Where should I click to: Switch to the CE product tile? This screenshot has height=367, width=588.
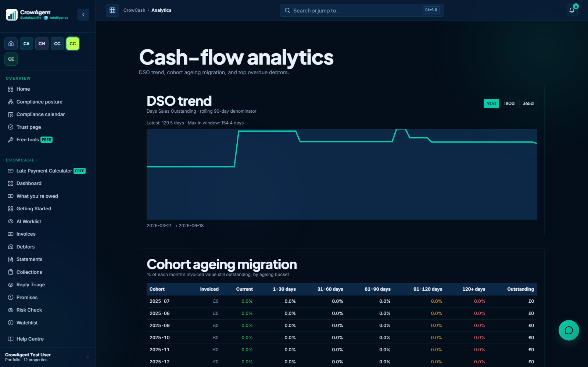pos(11,59)
